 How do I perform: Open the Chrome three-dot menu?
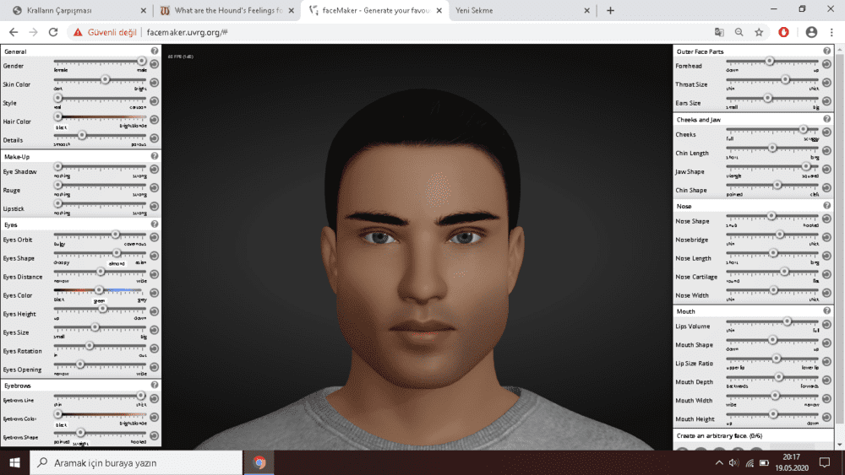point(831,32)
